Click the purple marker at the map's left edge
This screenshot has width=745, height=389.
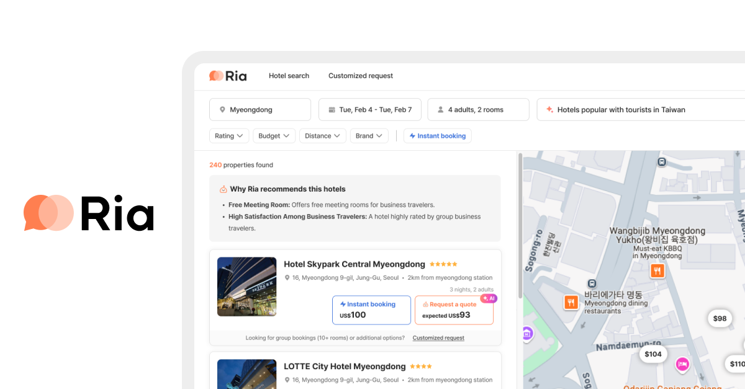(x=527, y=334)
